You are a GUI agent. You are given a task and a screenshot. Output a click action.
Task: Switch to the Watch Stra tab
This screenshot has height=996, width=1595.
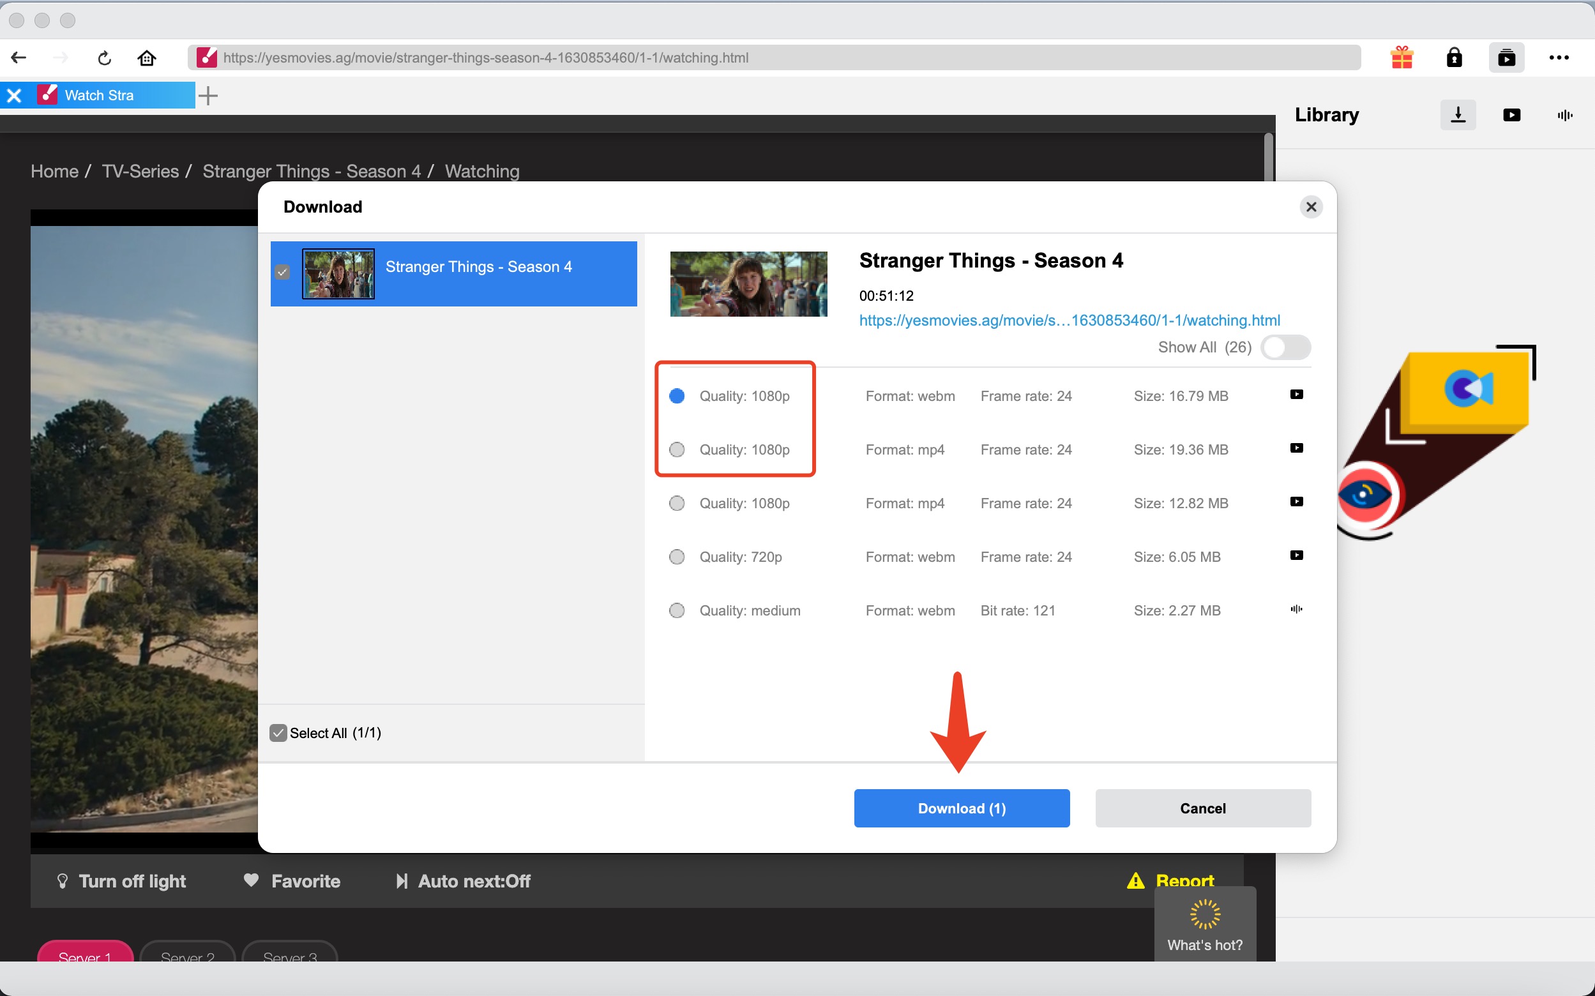coord(99,96)
